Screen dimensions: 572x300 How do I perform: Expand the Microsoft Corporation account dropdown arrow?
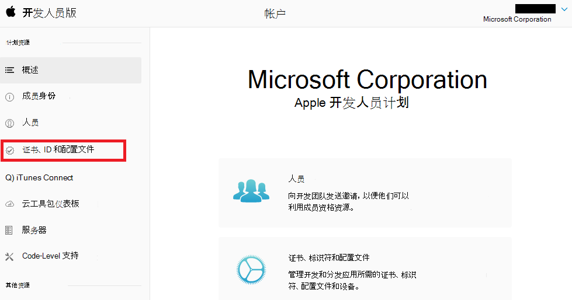(564, 9)
